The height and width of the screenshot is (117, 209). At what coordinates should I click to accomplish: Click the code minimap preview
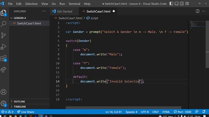(197, 25)
